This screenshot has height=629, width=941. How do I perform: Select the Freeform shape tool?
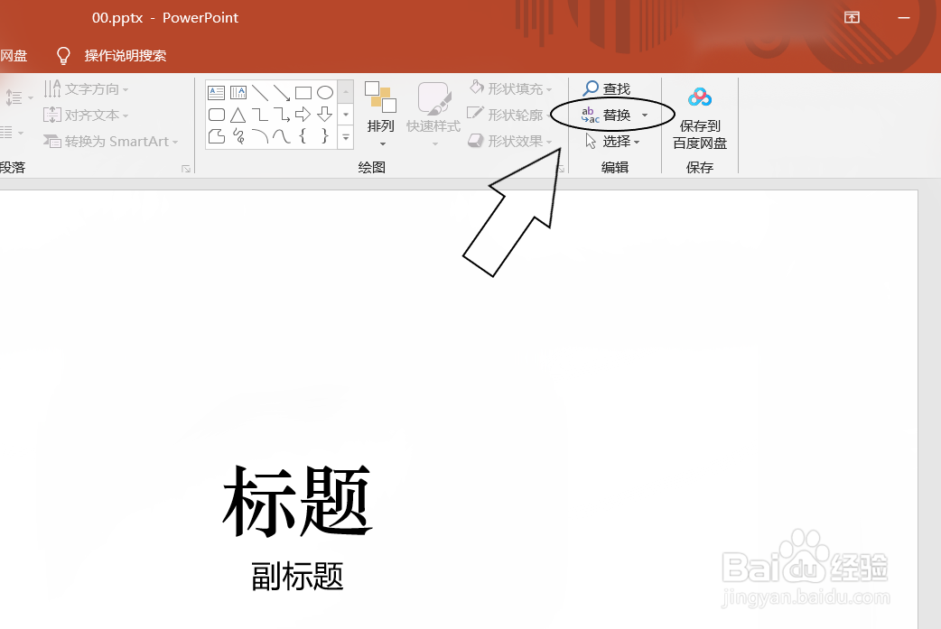(216, 136)
